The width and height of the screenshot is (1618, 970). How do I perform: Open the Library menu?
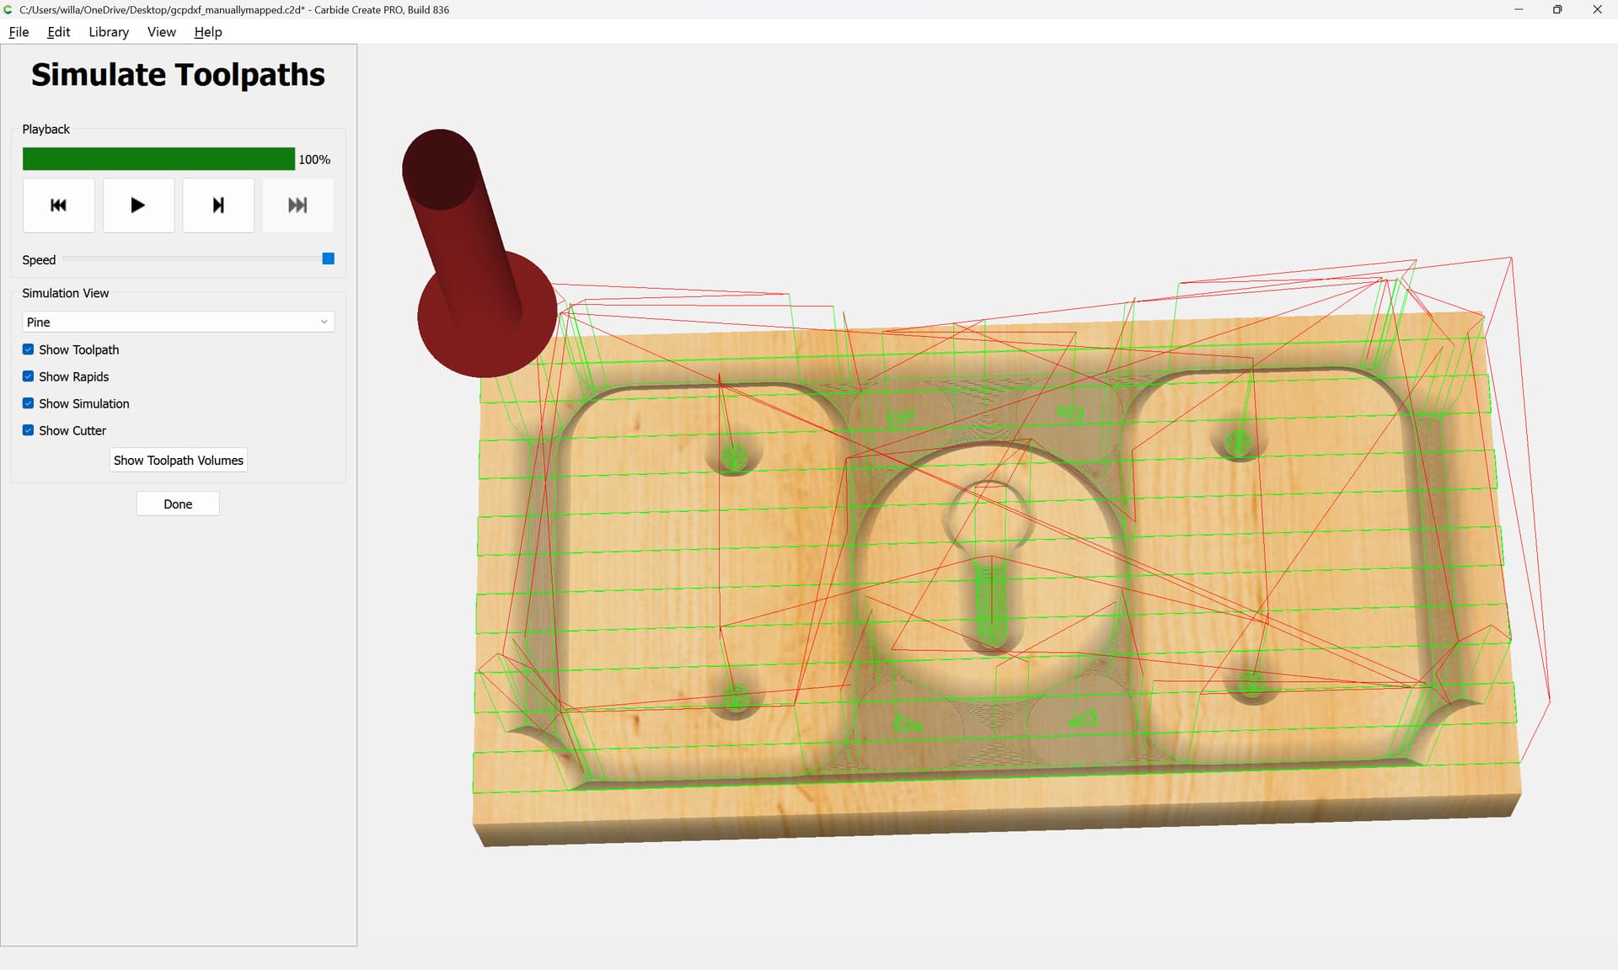(109, 32)
